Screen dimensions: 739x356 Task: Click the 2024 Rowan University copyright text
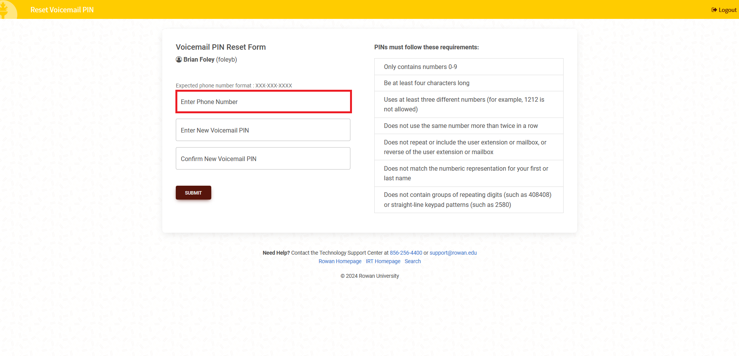[369, 276]
